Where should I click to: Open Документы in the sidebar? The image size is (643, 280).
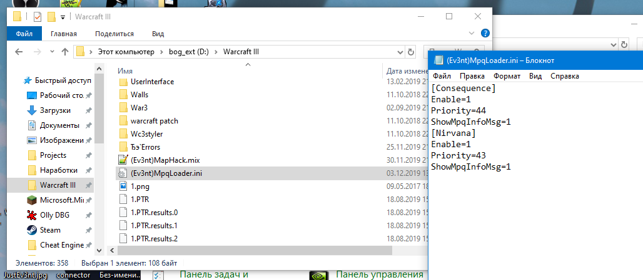[x=59, y=125]
